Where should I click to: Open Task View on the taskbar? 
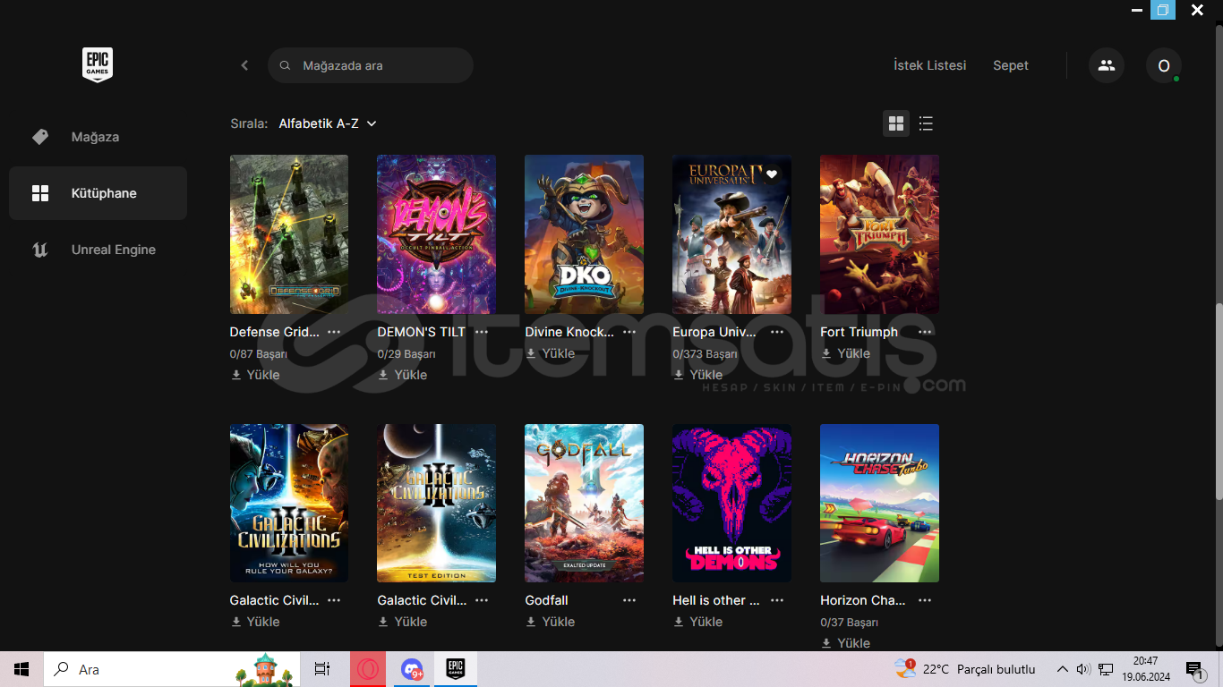pyautogui.click(x=322, y=669)
